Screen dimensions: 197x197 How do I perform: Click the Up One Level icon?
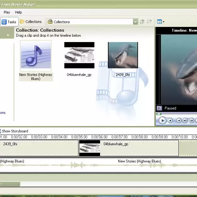point(142,22)
